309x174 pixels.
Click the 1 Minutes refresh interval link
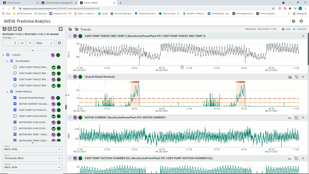[x=301, y=29]
